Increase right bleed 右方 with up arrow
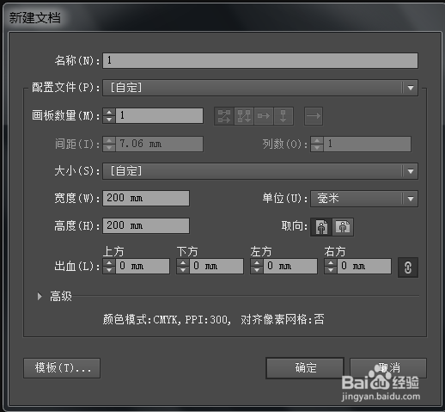445x412 pixels. click(331, 262)
